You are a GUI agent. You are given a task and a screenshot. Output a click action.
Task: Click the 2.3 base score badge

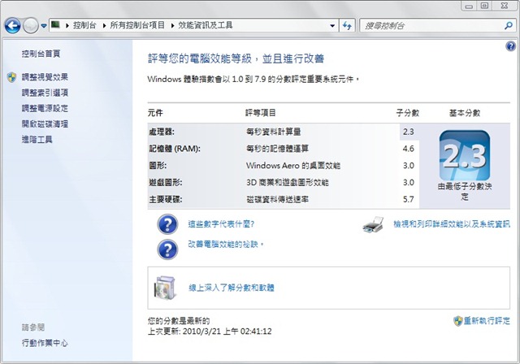tap(465, 155)
